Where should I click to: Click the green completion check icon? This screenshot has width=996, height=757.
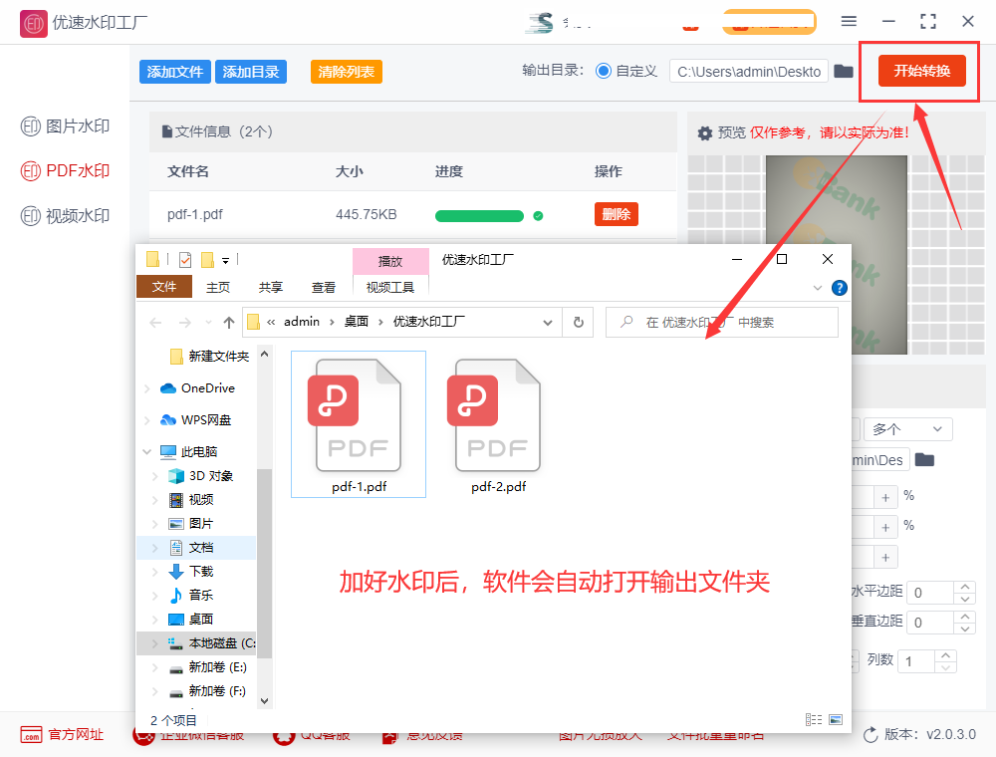(x=538, y=216)
